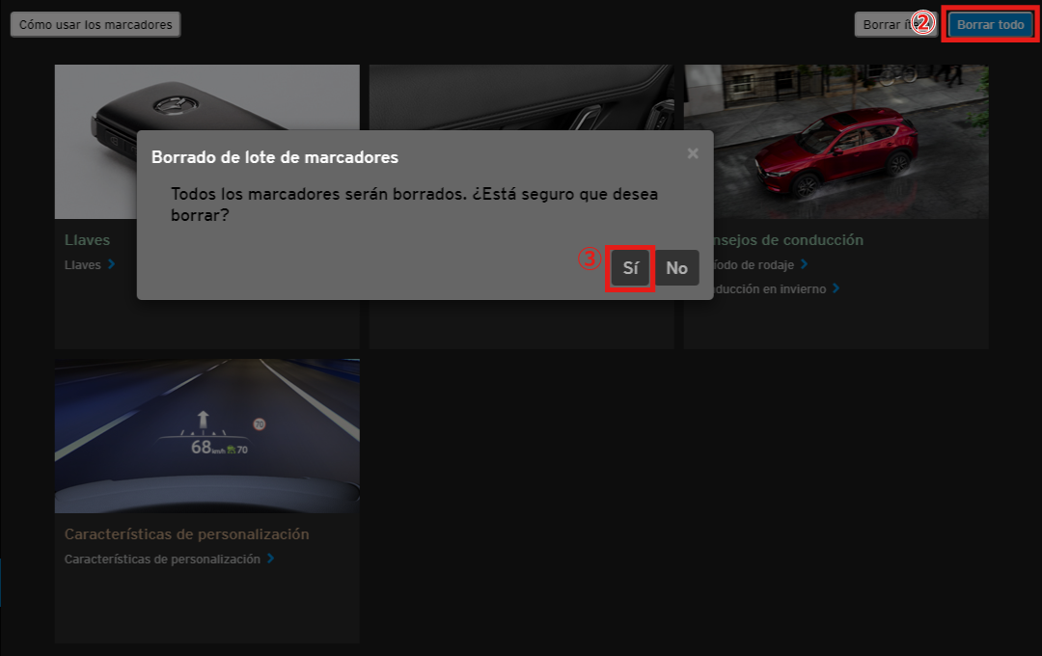Open Cómo usar los marcadores help

click(x=96, y=24)
